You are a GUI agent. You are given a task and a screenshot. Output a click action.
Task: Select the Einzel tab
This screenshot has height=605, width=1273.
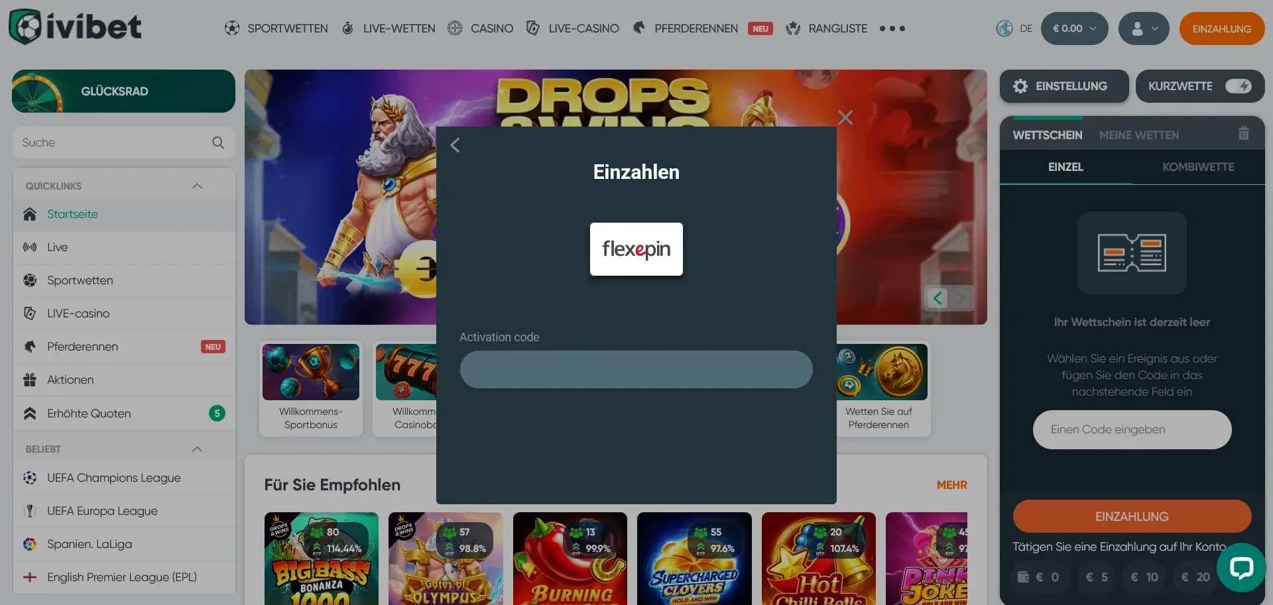click(x=1065, y=167)
